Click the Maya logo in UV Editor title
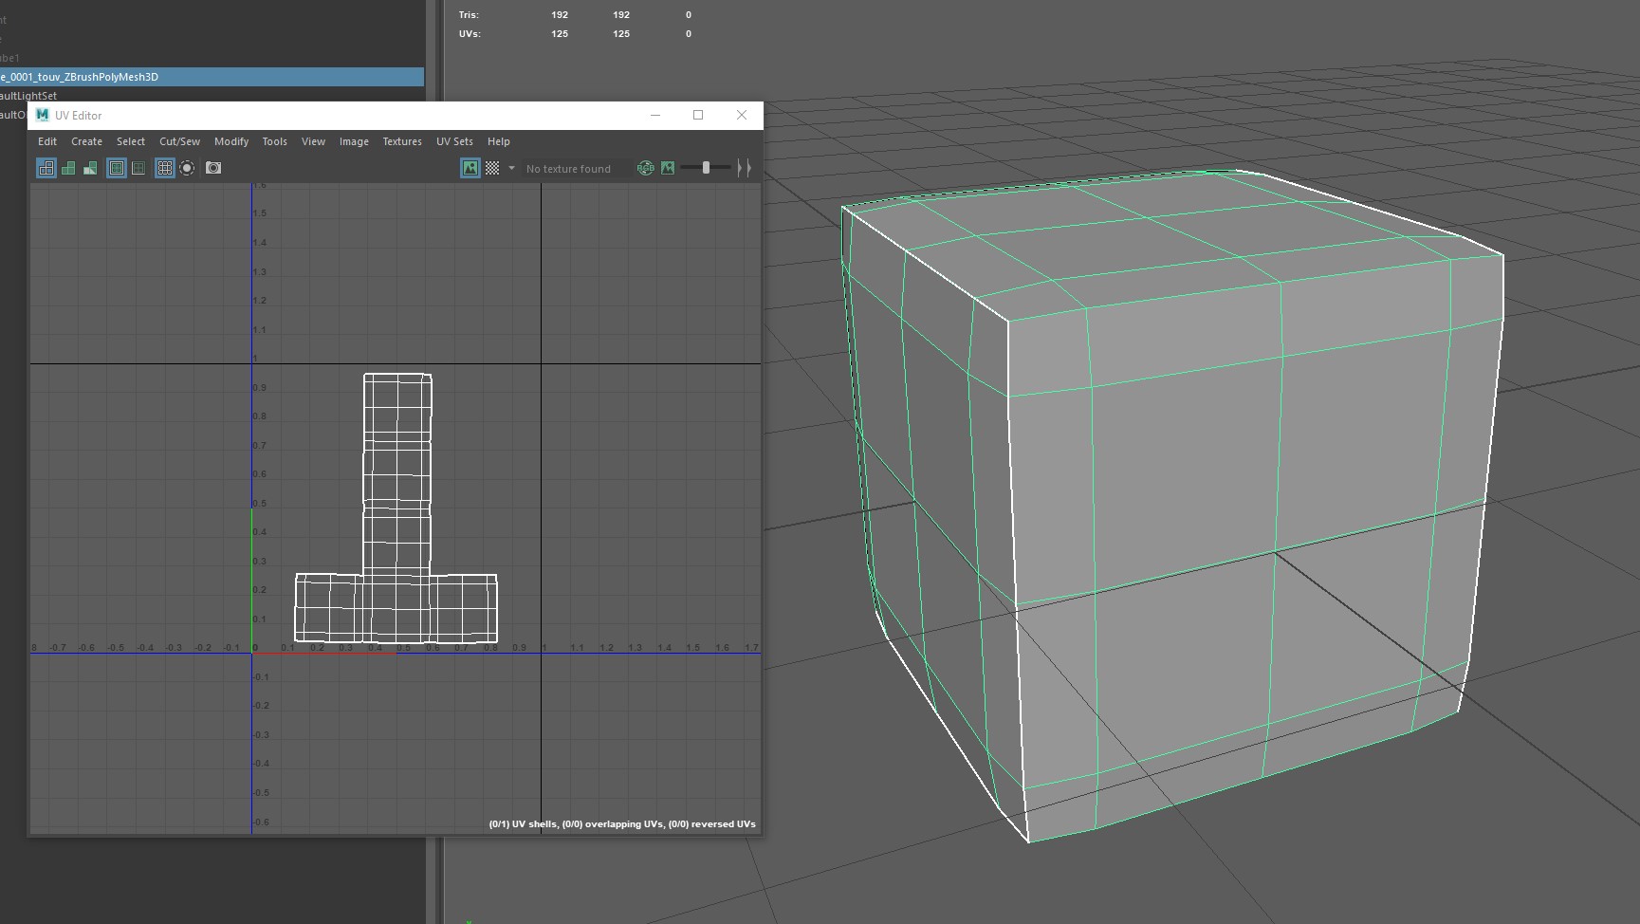The image size is (1640, 924). pos(42,115)
